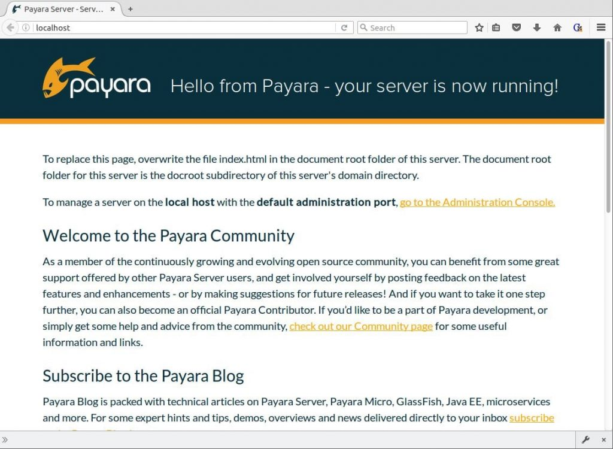Click the heading Welcome to the Payara Community

point(168,236)
